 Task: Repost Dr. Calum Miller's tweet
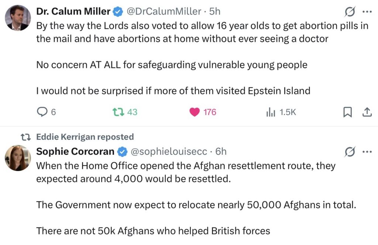(118, 112)
